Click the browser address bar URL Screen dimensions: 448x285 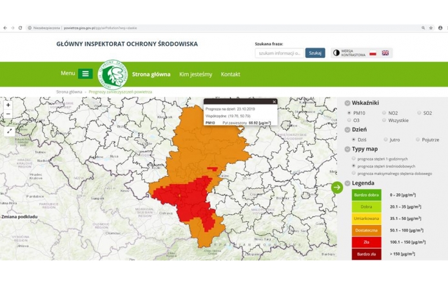(x=101, y=28)
